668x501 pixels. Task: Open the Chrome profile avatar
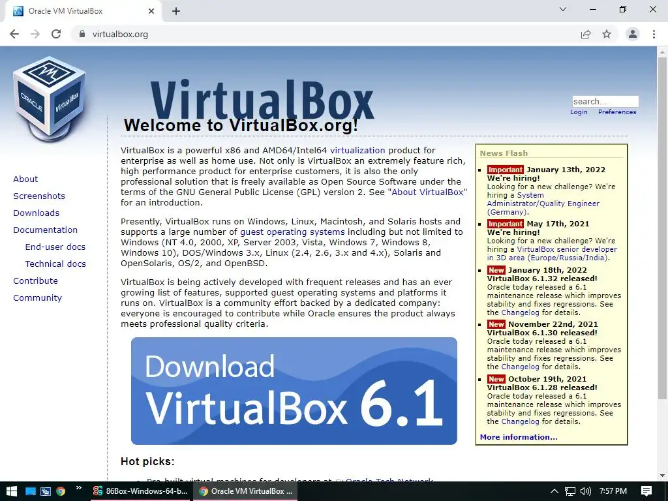coord(633,34)
